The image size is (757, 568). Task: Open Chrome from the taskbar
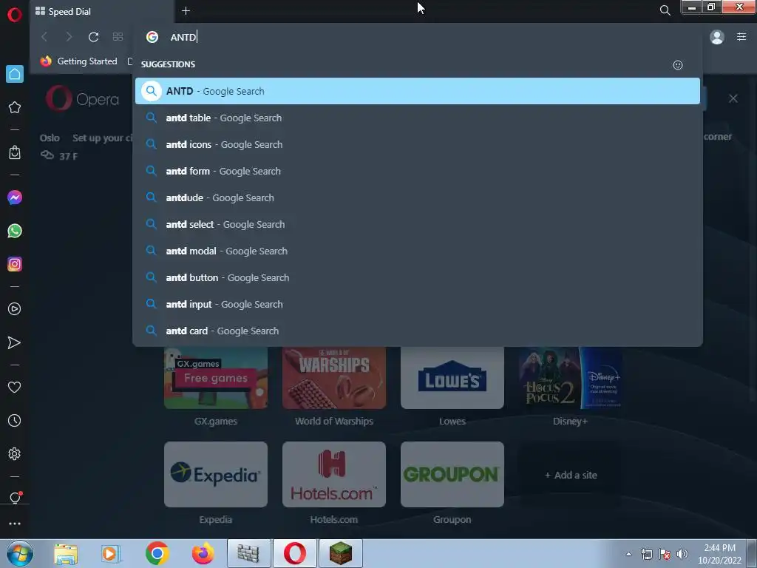click(157, 553)
